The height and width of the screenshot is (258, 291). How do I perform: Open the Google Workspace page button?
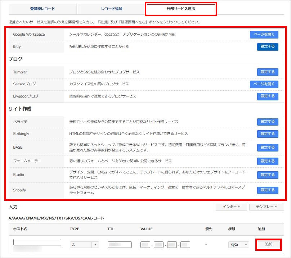coord(264,35)
